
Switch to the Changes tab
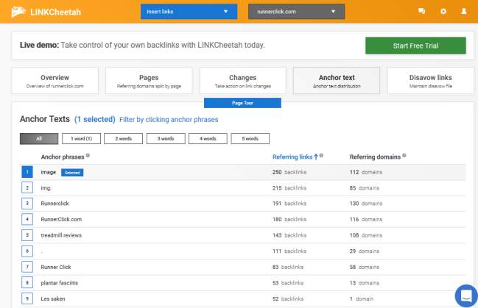[242, 81]
